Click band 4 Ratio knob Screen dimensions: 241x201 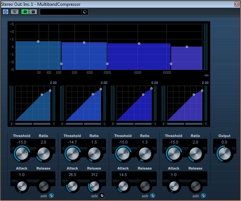(x=196, y=154)
